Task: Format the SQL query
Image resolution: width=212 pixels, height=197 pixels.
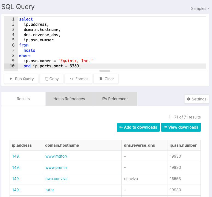Action: coord(79,79)
